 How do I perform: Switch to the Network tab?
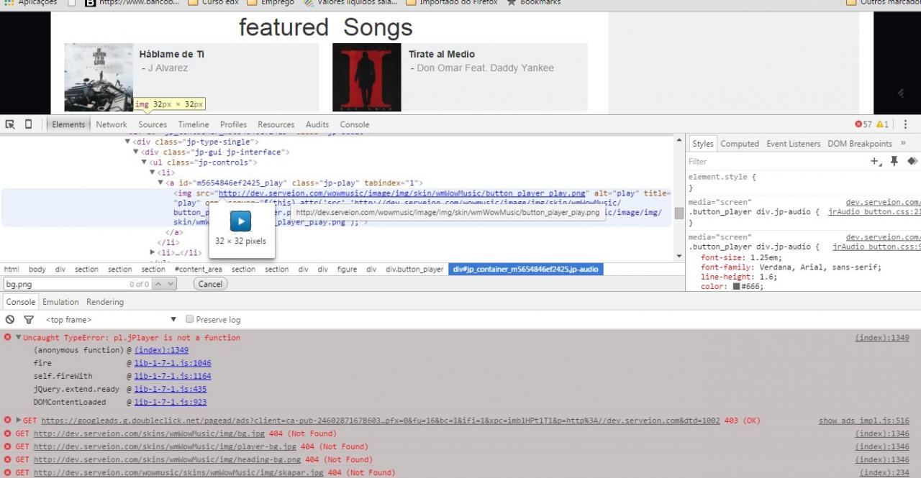112,124
